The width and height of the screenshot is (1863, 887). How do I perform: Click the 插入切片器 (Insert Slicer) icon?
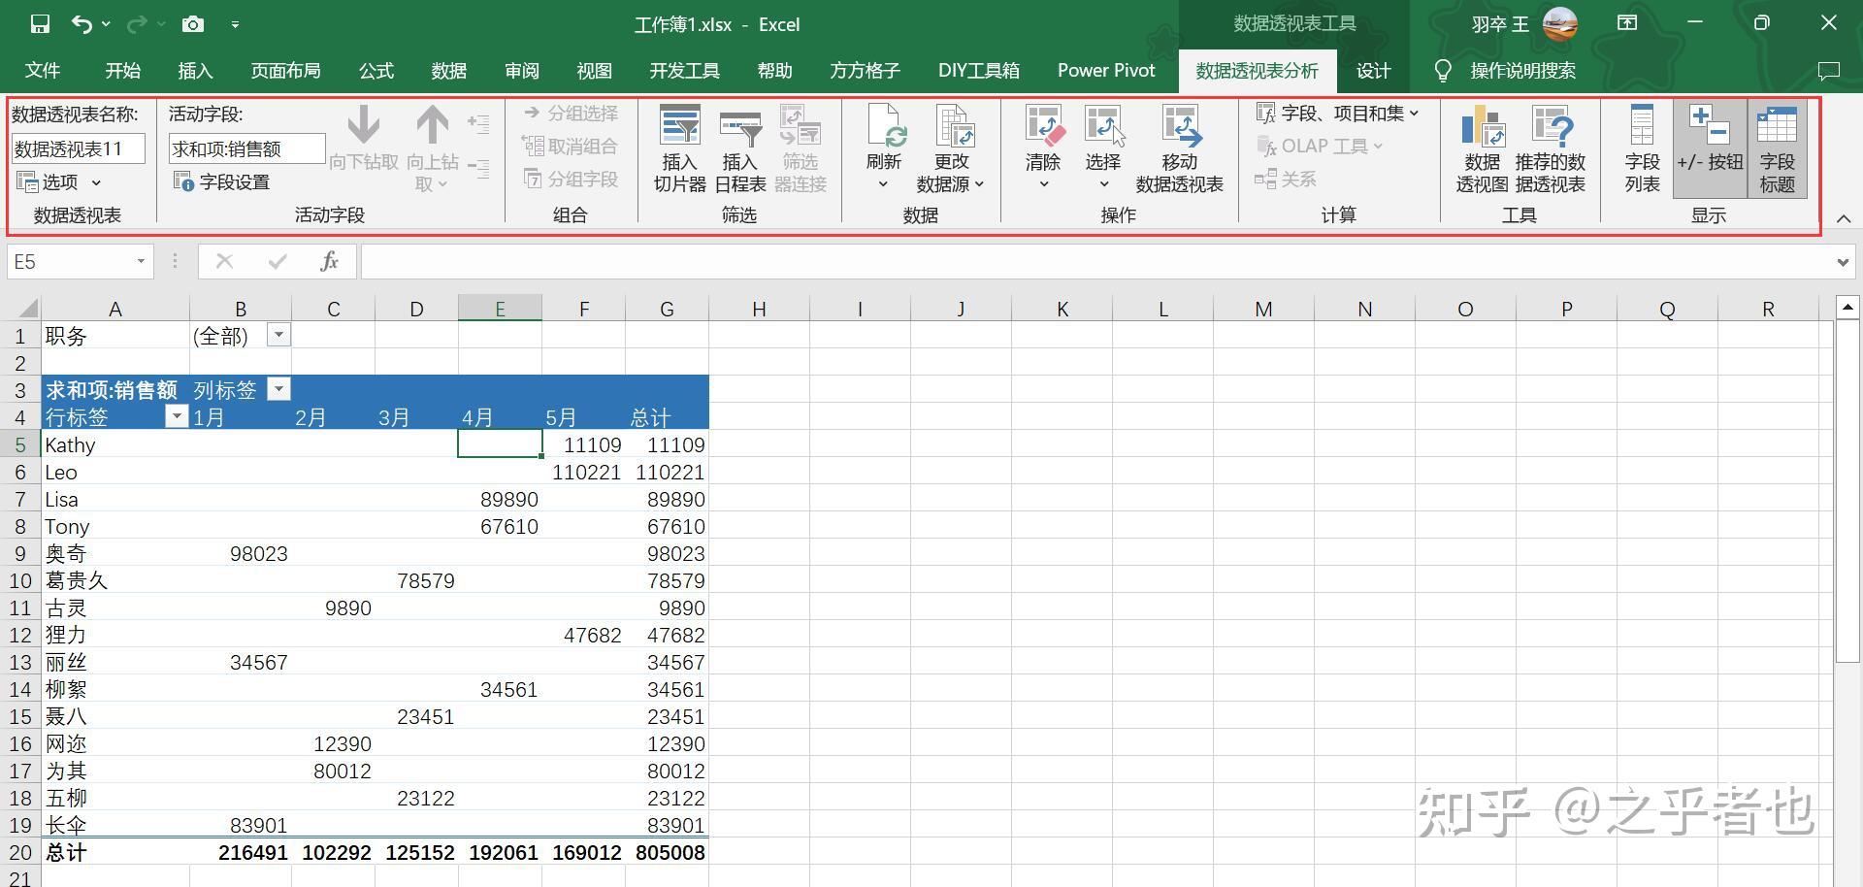pos(679,146)
